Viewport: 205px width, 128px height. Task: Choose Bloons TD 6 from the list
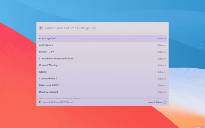point(102,52)
